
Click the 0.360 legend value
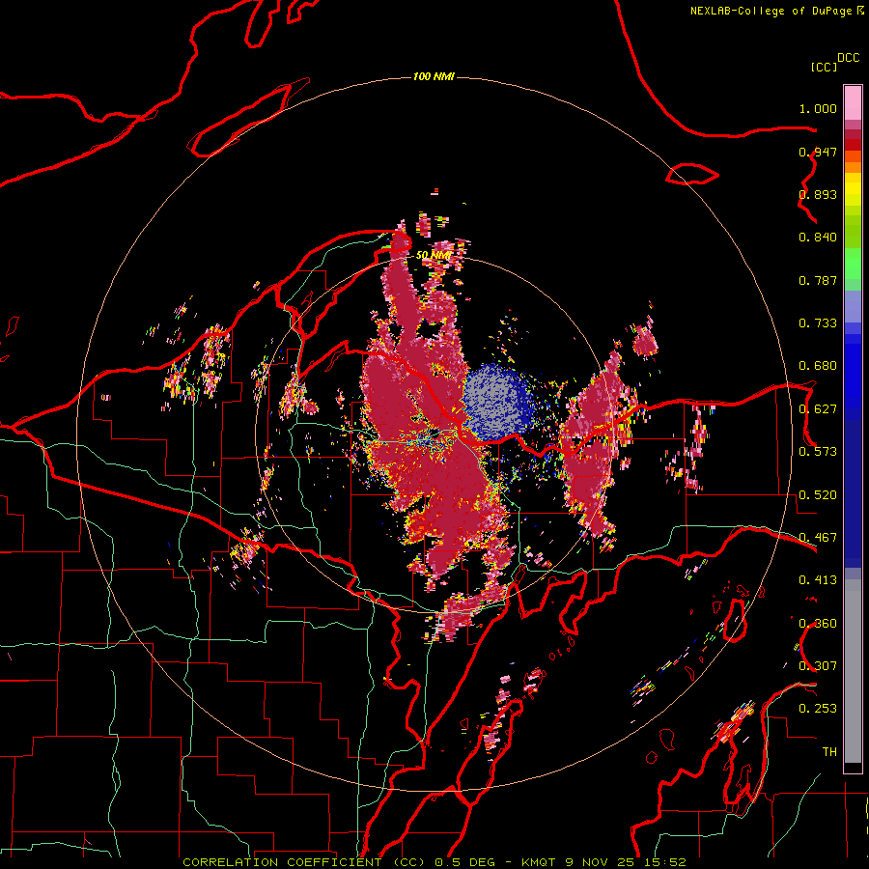tap(818, 624)
